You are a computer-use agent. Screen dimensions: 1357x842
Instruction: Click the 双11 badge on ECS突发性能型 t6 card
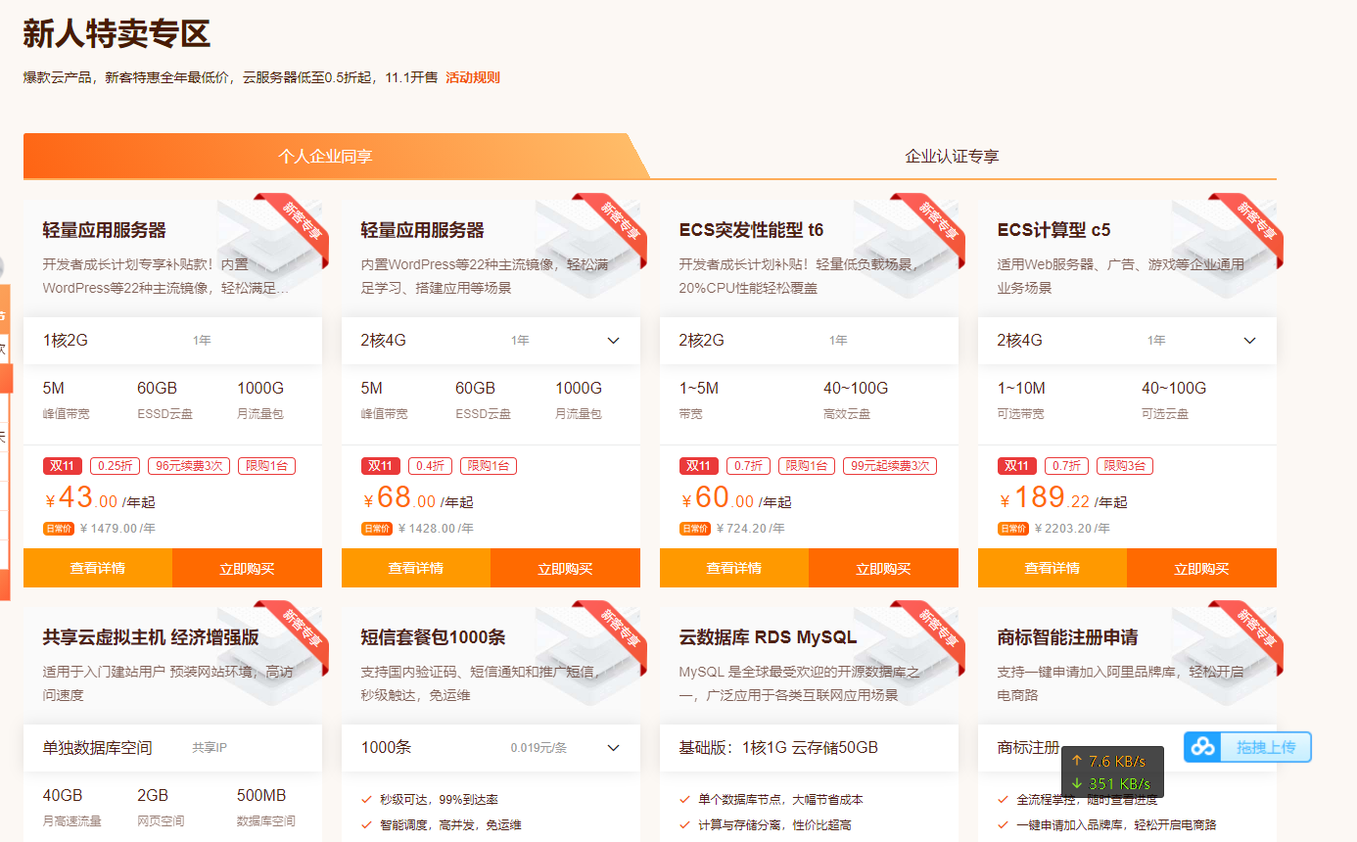click(x=700, y=466)
